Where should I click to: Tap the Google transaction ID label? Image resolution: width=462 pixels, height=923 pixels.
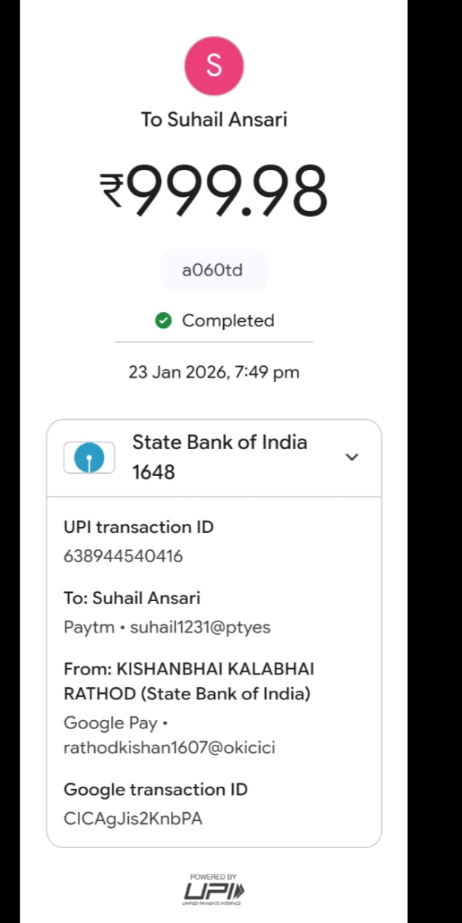pos(155,789)
